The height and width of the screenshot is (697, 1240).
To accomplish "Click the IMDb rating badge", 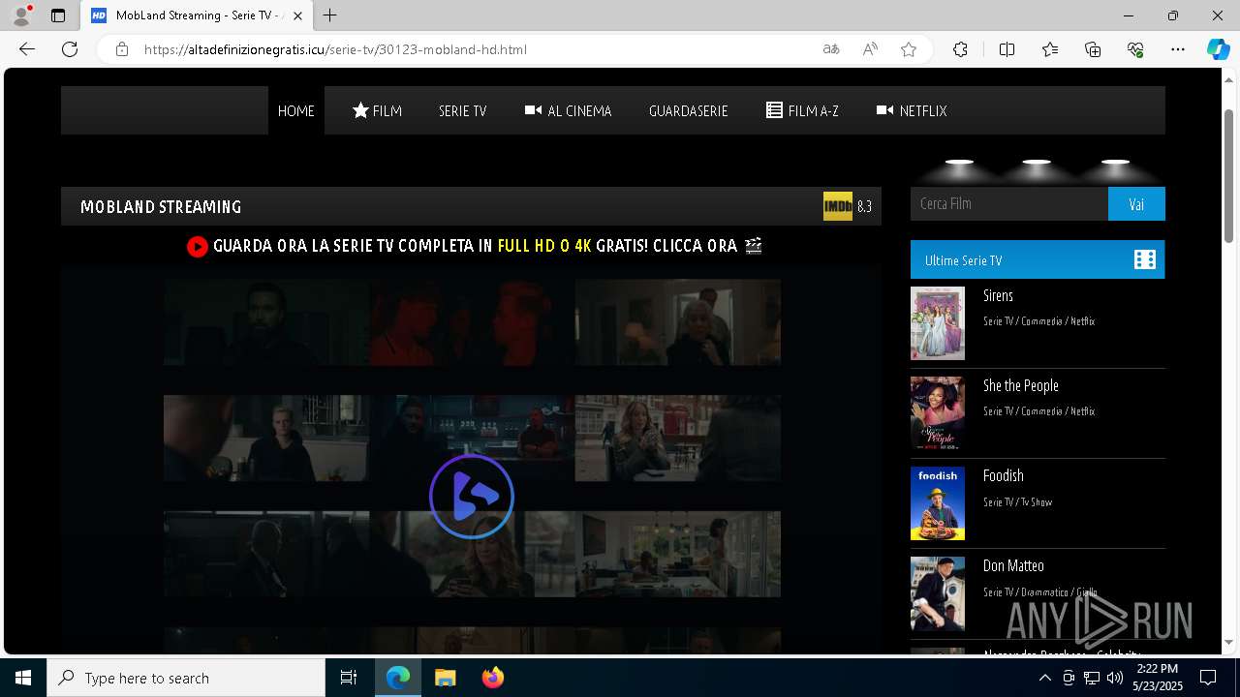I will click(x=838, y=206).
